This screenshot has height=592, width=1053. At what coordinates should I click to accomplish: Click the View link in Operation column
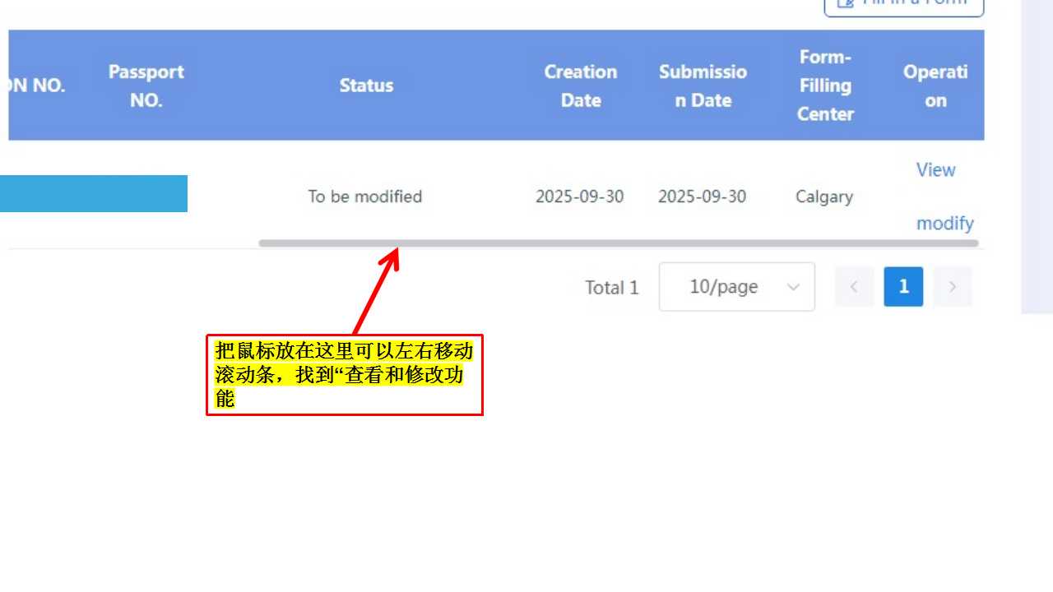pos(935,169)
